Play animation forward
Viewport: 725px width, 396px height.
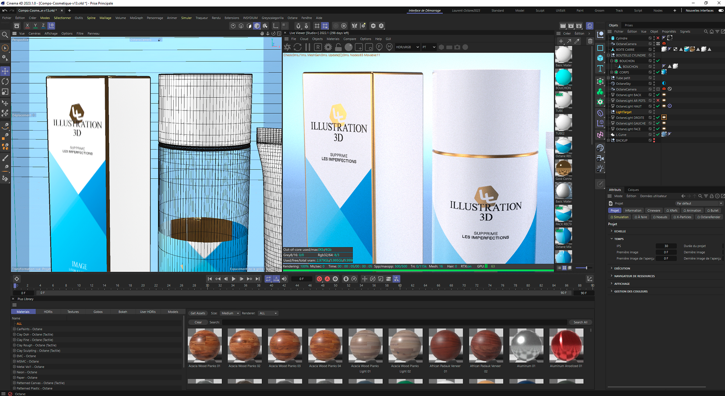(x=233, y=279)
